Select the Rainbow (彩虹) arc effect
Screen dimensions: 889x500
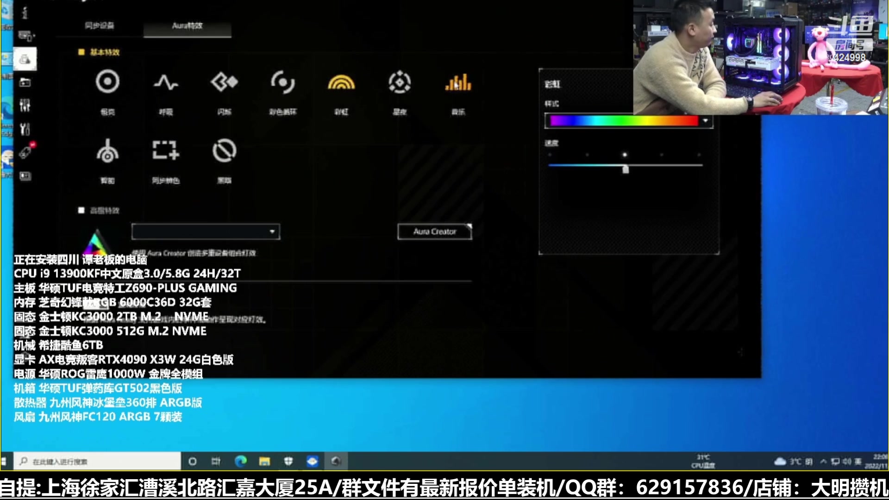[341, 82]
